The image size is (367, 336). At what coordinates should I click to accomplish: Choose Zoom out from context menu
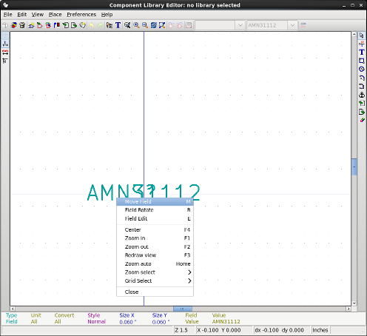click(155, 247)
